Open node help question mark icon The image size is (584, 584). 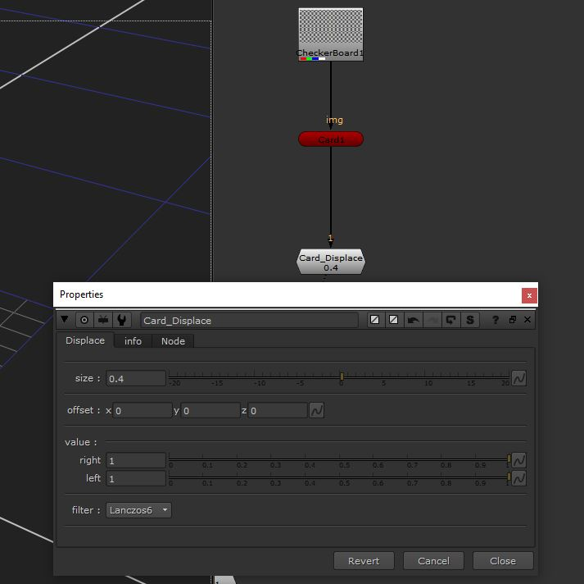496,320
